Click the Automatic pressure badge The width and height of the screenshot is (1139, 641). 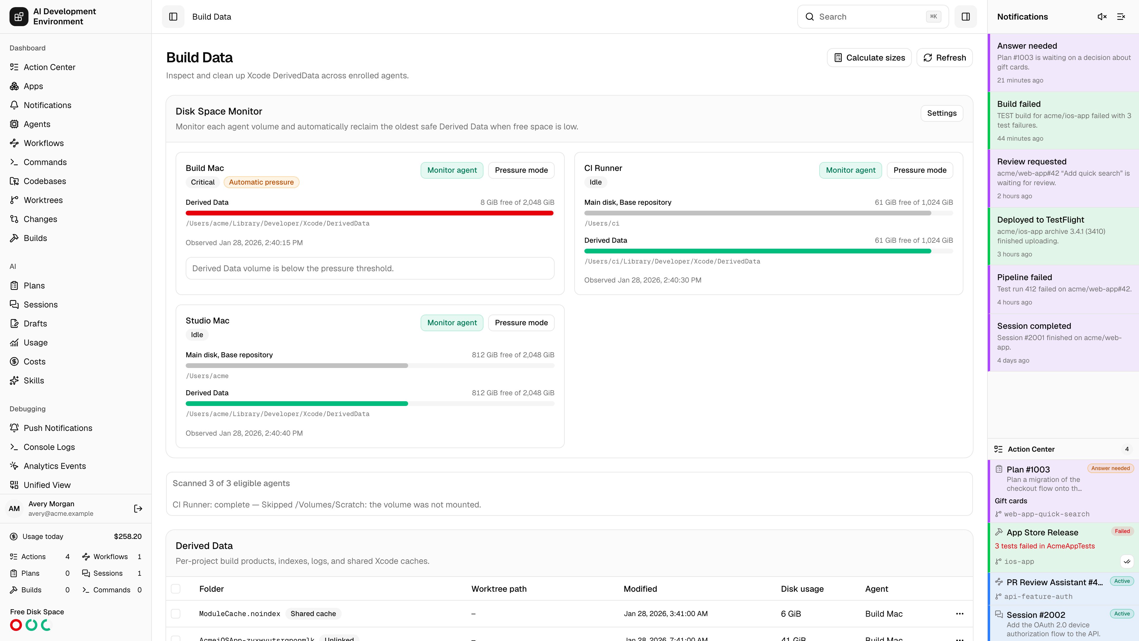[261, 182]
